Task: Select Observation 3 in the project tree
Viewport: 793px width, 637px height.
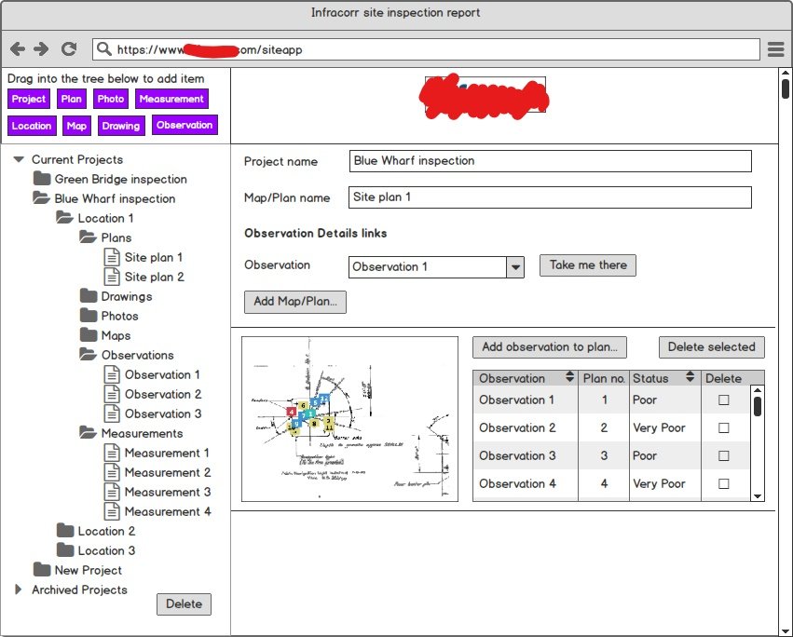Action: 163,413
